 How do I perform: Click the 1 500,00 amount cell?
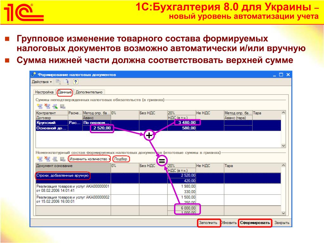coord(181,197)
